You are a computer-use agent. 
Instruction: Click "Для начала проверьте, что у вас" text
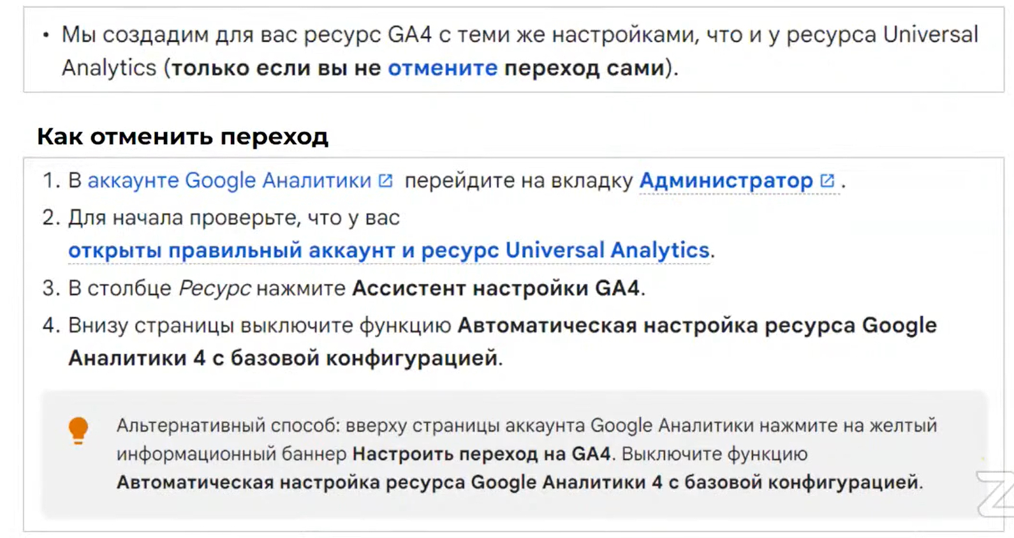click(234, 218)
